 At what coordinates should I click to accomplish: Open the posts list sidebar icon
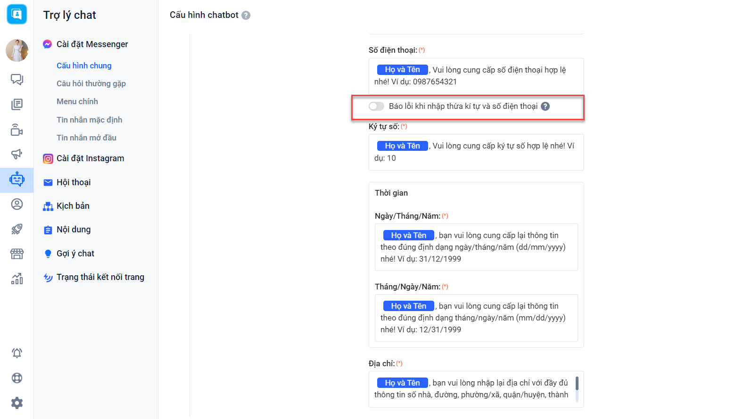click(17, 104)
